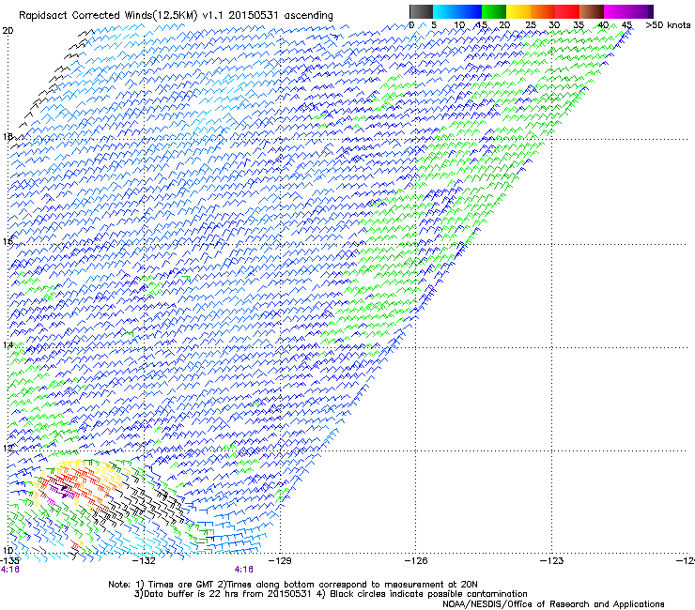Click the yellow 20-25 knots legend swatch
Screen dimensions: 695x610
click(518, 11)
